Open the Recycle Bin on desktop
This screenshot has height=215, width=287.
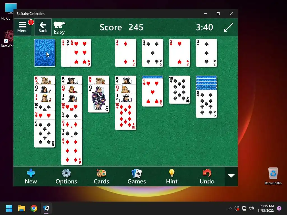coord(273,176)
